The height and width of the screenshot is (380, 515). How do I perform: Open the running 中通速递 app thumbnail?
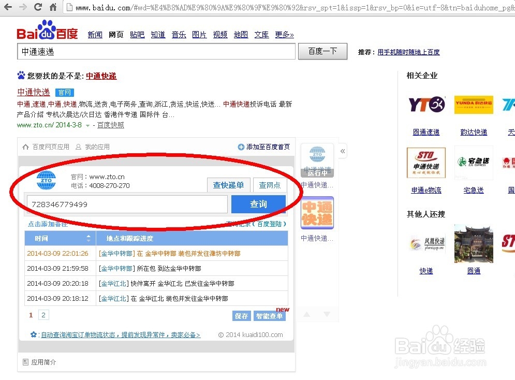click(x=317, y=160)
